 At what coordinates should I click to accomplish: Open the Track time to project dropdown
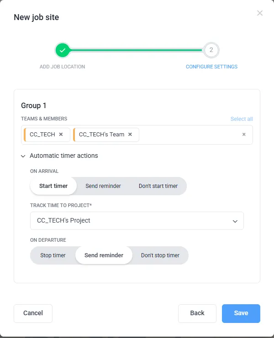137,221
